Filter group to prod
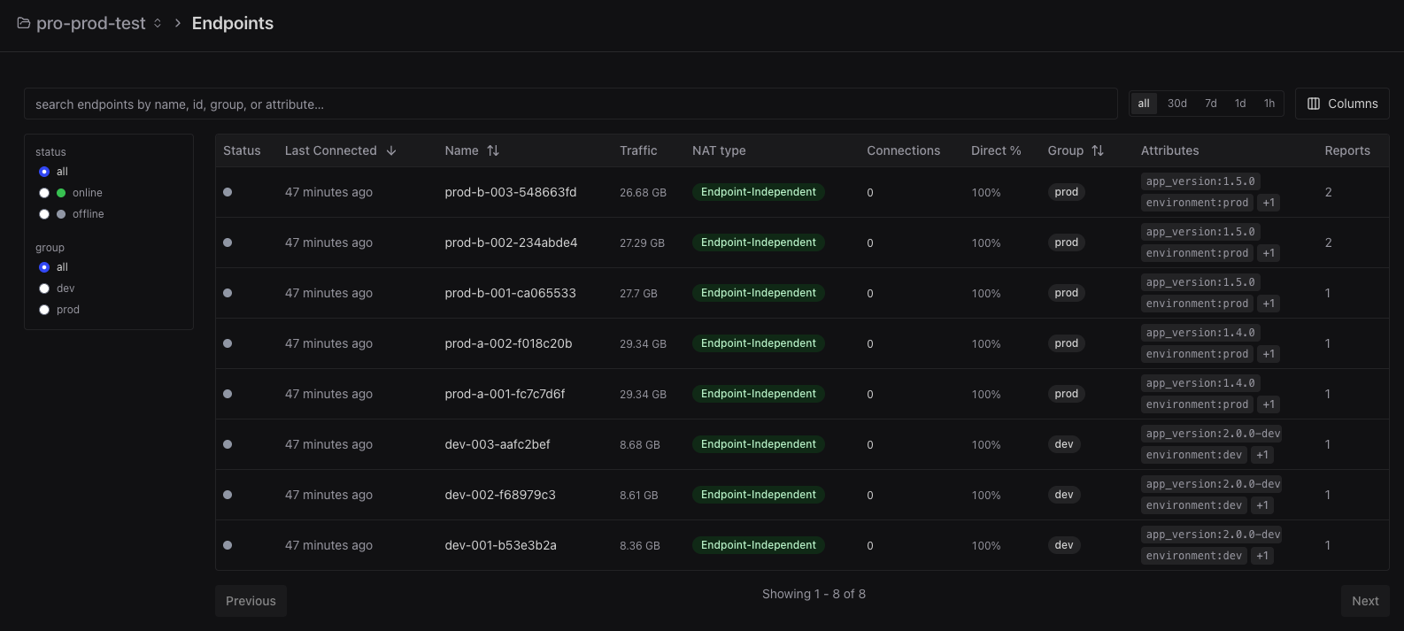 coord(44,310)
